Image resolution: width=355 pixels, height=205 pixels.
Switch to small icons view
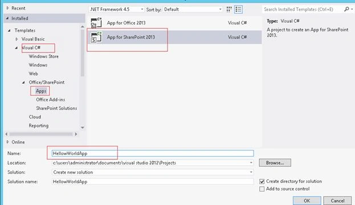click(x=229, y=10)
